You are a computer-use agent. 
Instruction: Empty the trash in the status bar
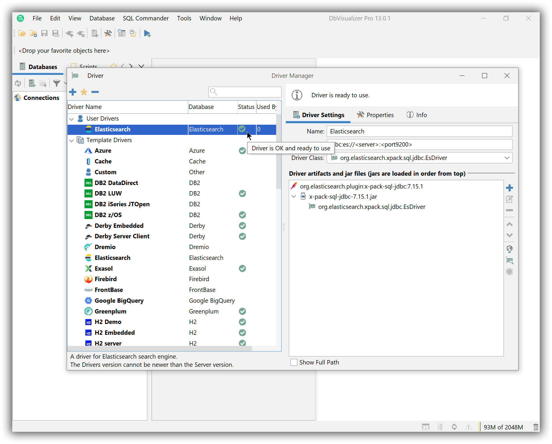click(536, 427)
